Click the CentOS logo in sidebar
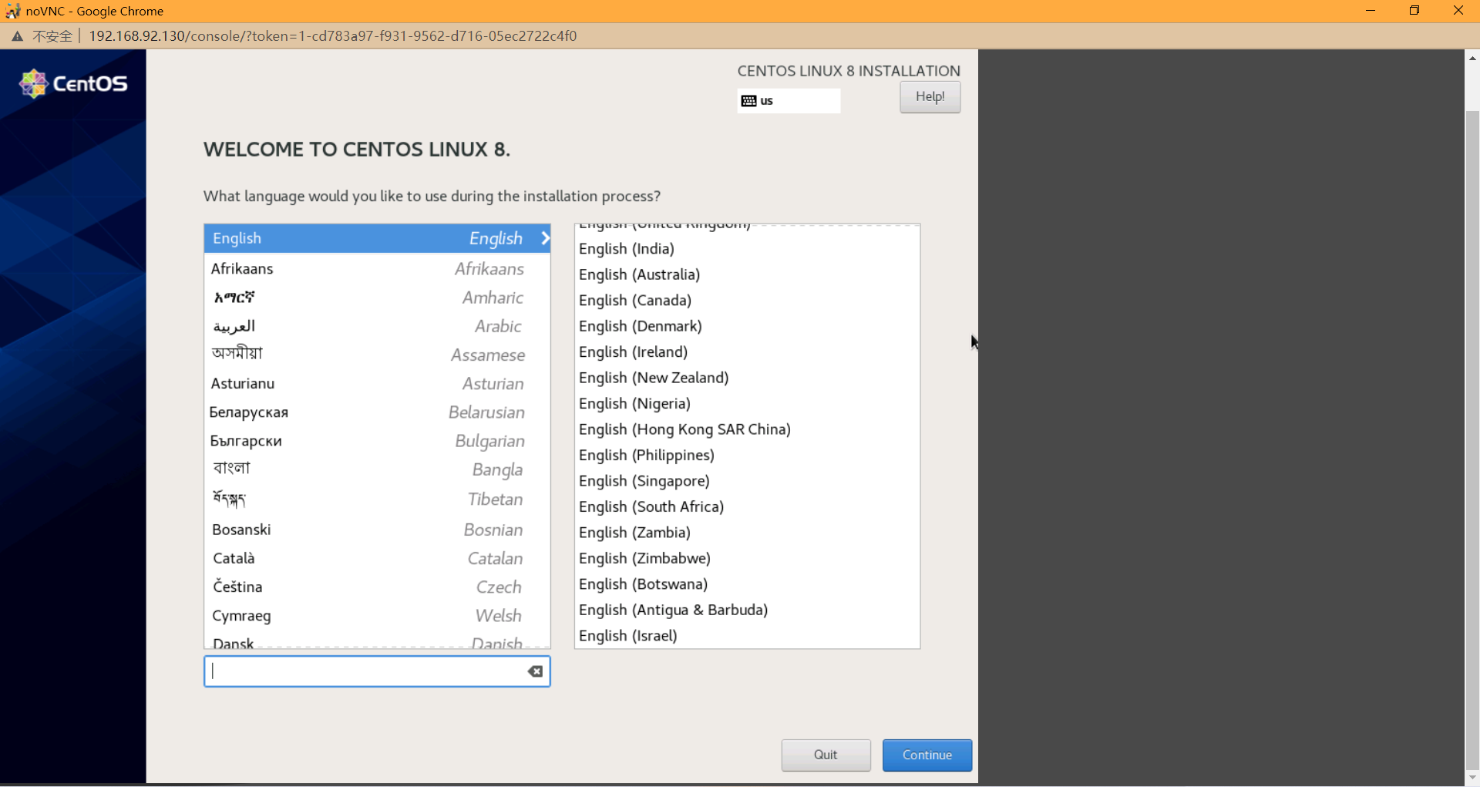Screen dimensions: 1480x787 (x=73, y=83)
